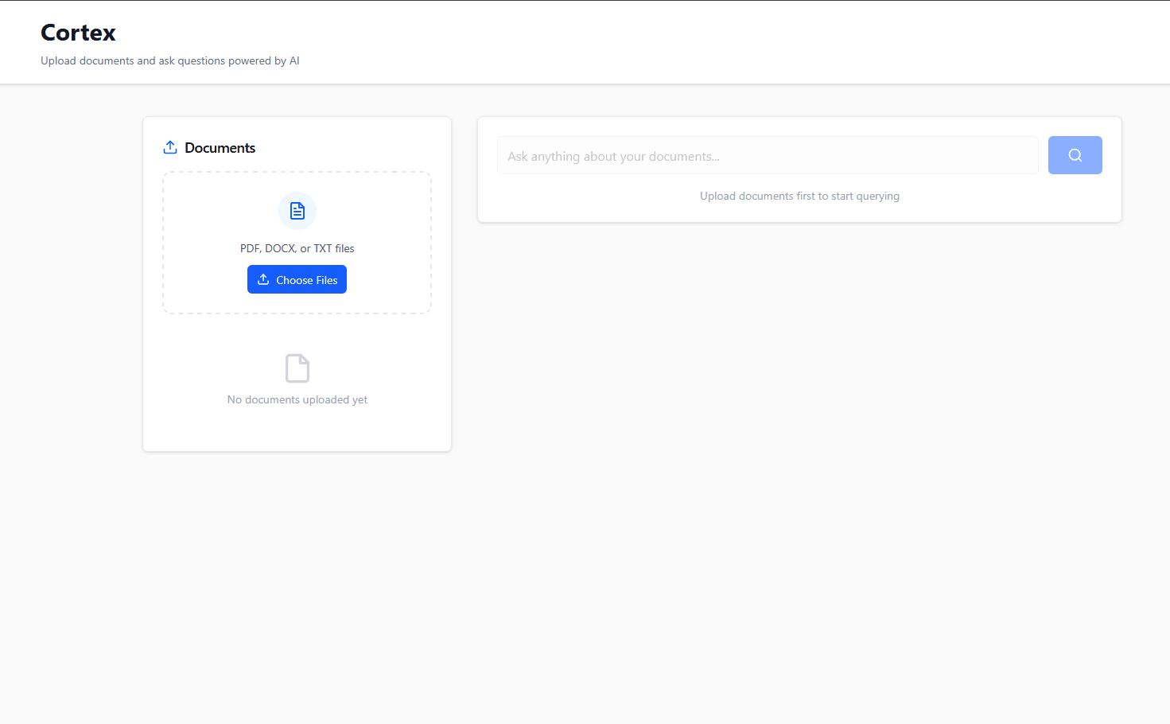Click the Documents card panel
Viewport: 1170px width, 724px height.
[x=297, y=430]
